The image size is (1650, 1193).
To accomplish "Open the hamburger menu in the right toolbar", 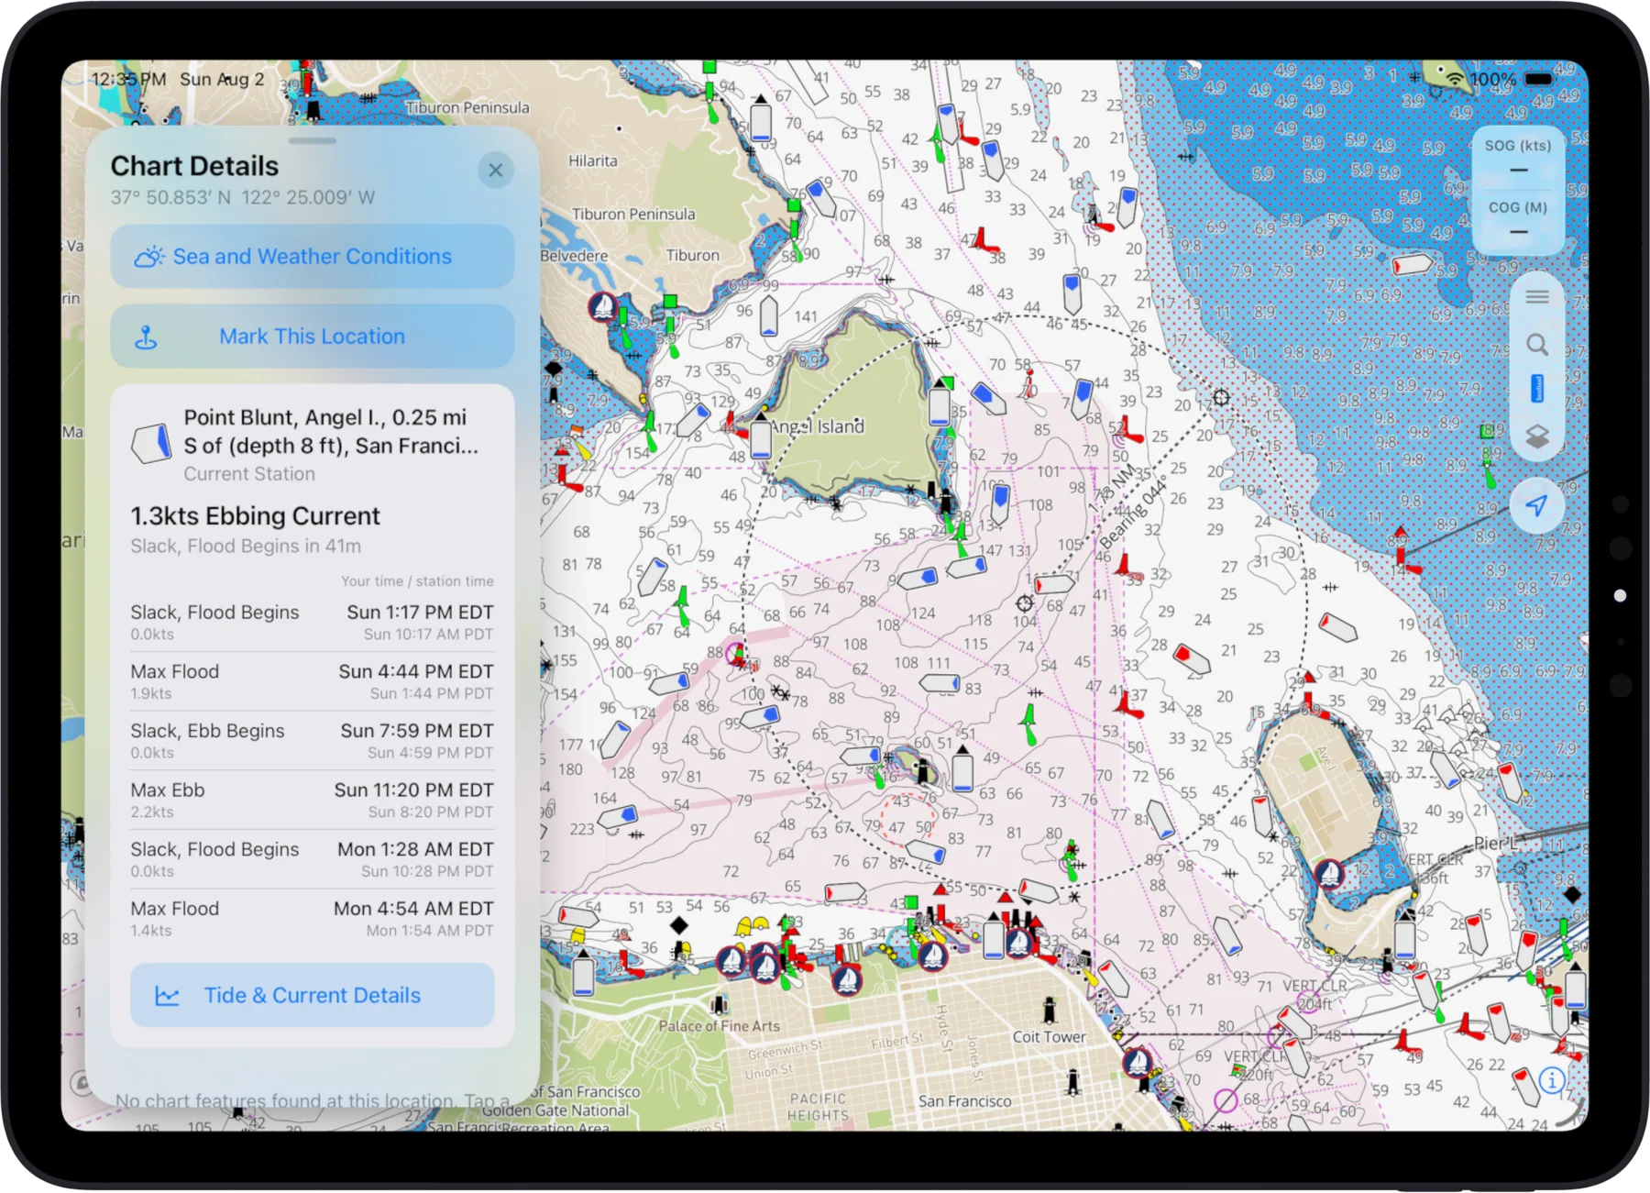I will tap(1537, 297).
